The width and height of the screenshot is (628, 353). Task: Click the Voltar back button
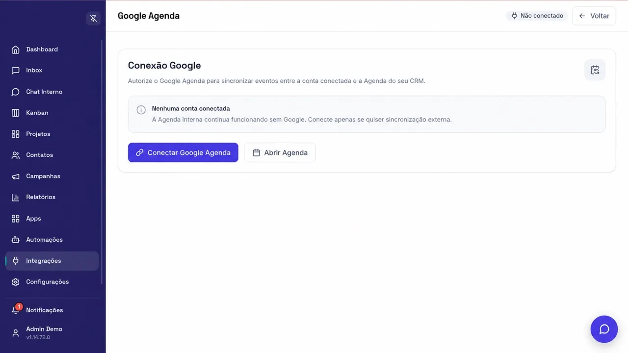pyautogui.click(x=594, y=16)
